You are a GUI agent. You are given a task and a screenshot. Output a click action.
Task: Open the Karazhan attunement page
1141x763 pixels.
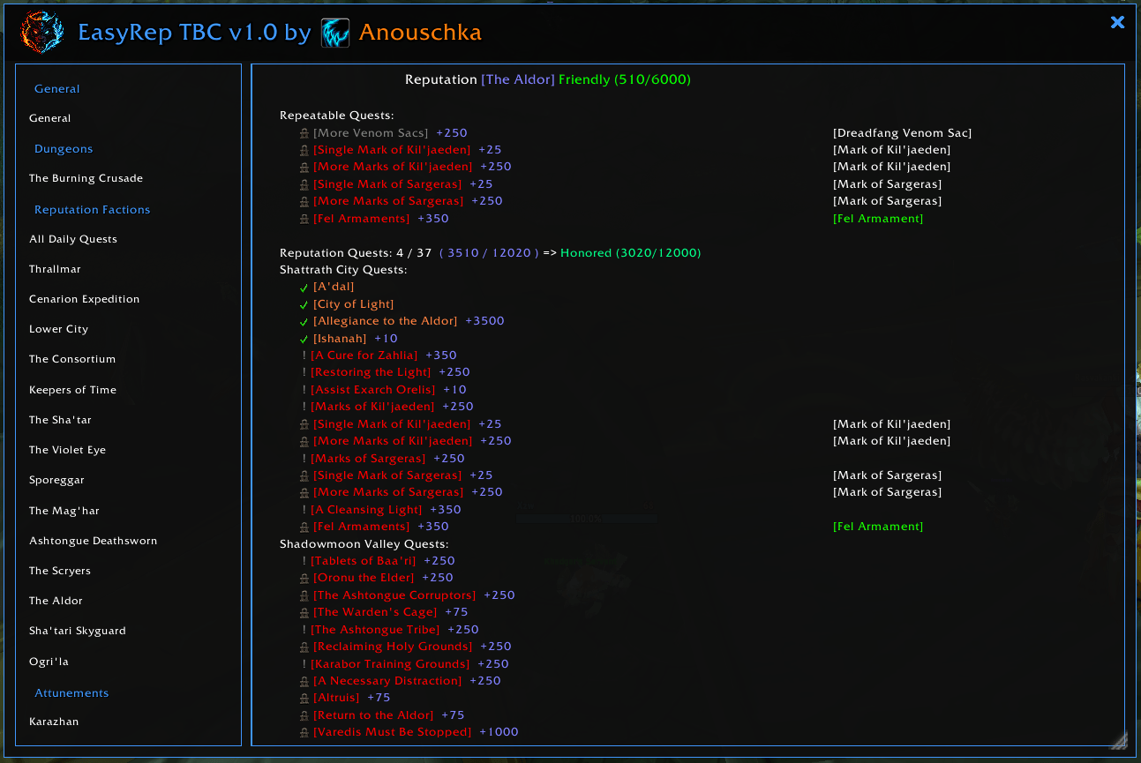pyautogui.click(x=54, y=722)
